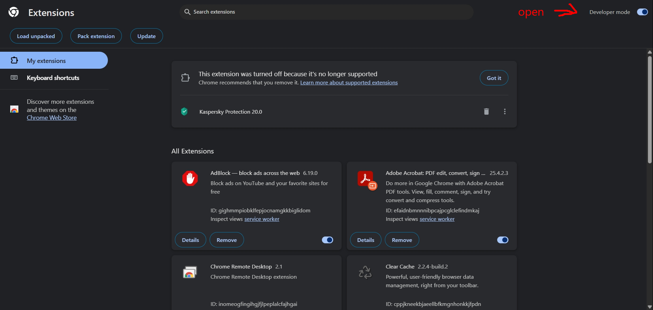Click the Chrome logo beside Extensions title
Image resolution: width=653 pixels, height=310 pixels.
pos(14,12)
